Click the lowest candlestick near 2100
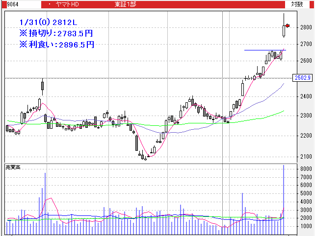The width and height of the screenshot is (315, 236). coord(145,157)
